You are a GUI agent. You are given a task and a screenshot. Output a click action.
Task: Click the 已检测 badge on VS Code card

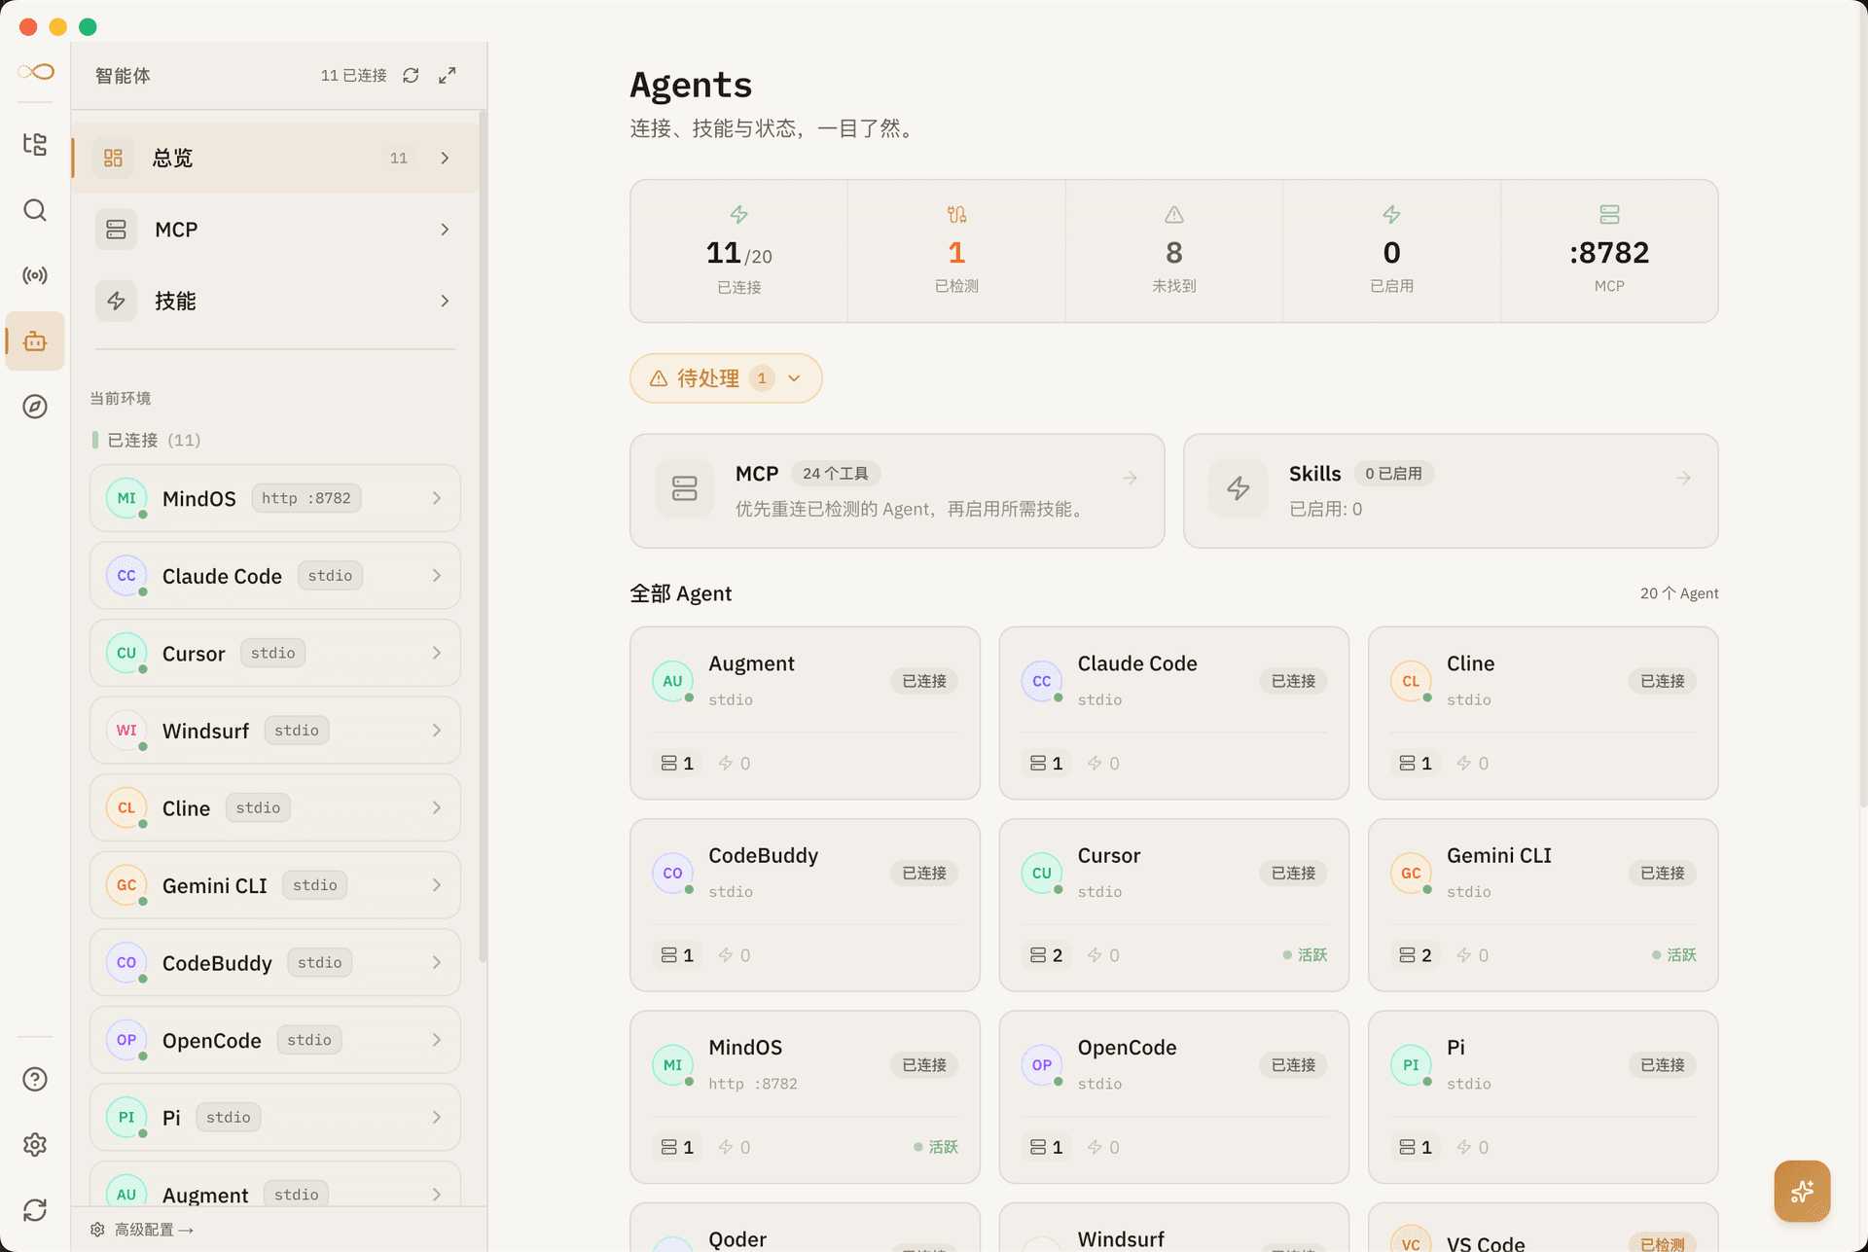coord(1663,1243)
